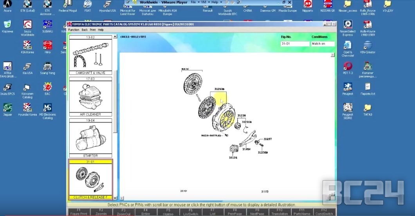Click the Fig-No. input field
Viewport: 415px width, 216px height.
[x=295, y=44]
